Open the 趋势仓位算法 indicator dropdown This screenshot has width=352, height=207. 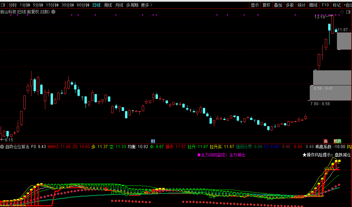(x=2, y=147)
